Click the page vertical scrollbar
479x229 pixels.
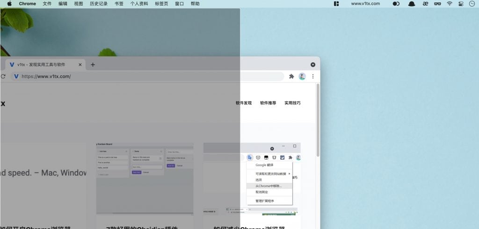(318, 120)
